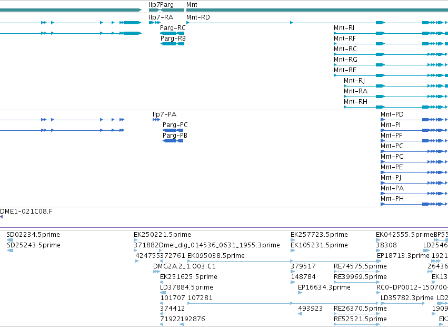Select the SD02234.5prime EST label

pos(33,235)
